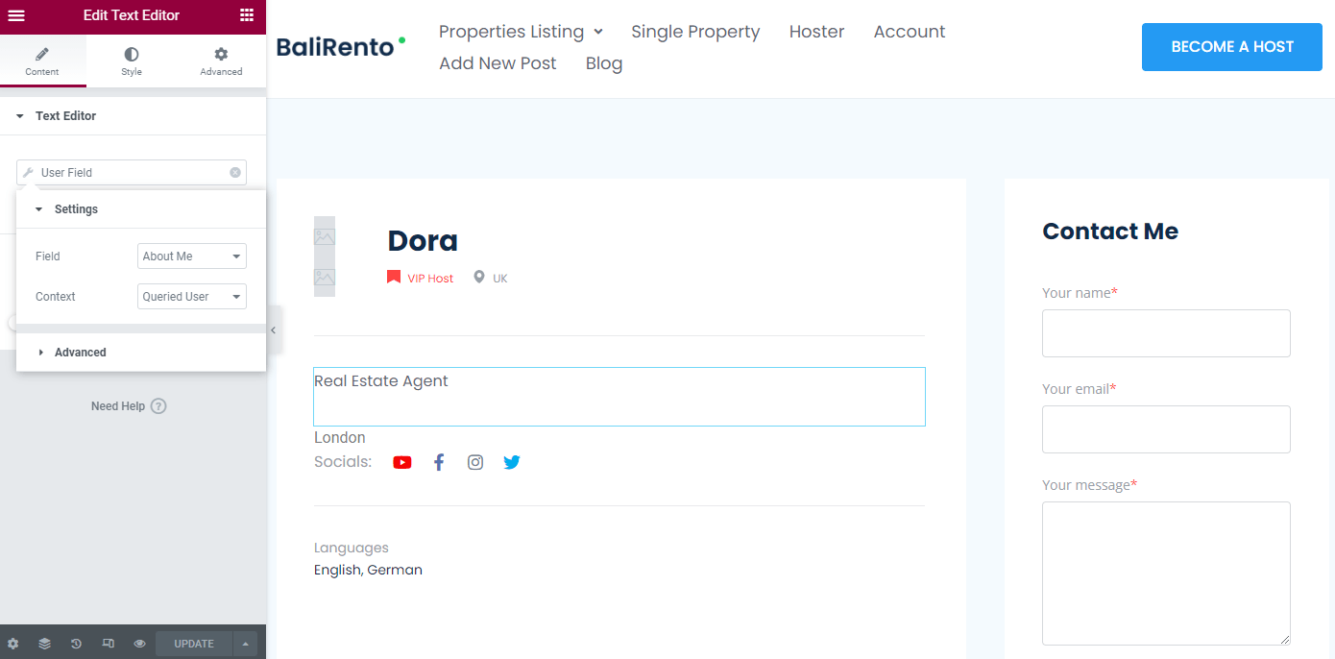Click the UPDATE button

(194, 644)
